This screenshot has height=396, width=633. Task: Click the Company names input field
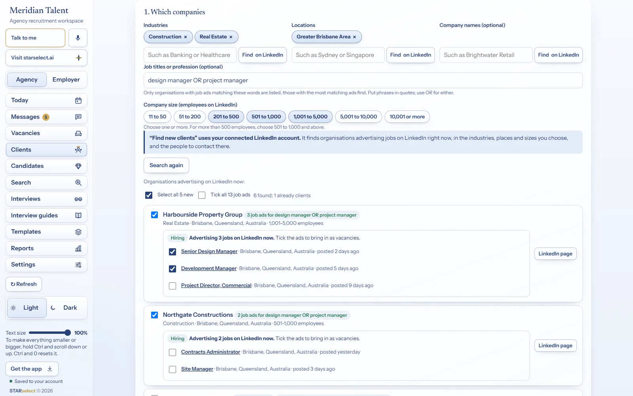point(486,55)
